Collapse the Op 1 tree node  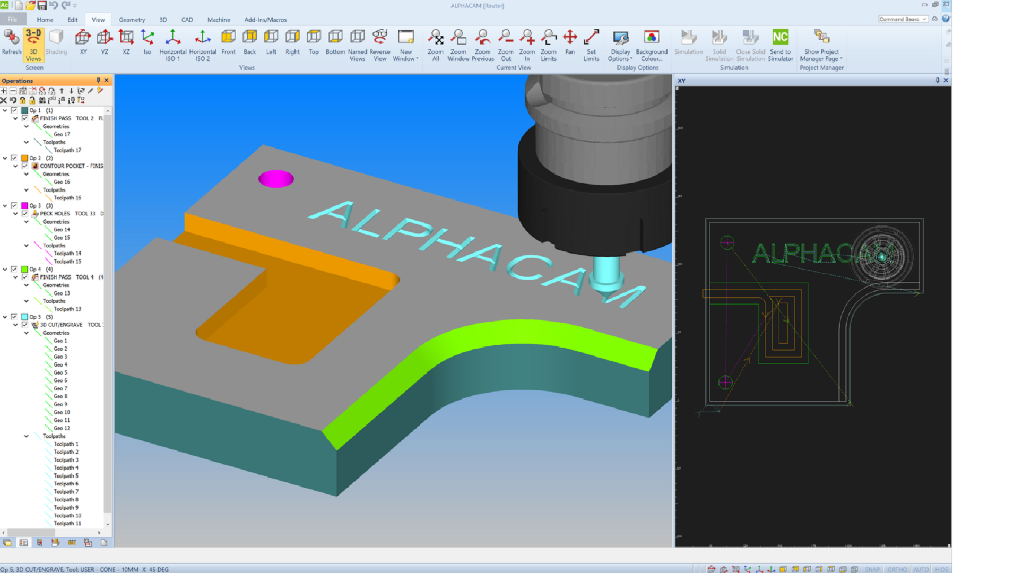tap(5, 110)
